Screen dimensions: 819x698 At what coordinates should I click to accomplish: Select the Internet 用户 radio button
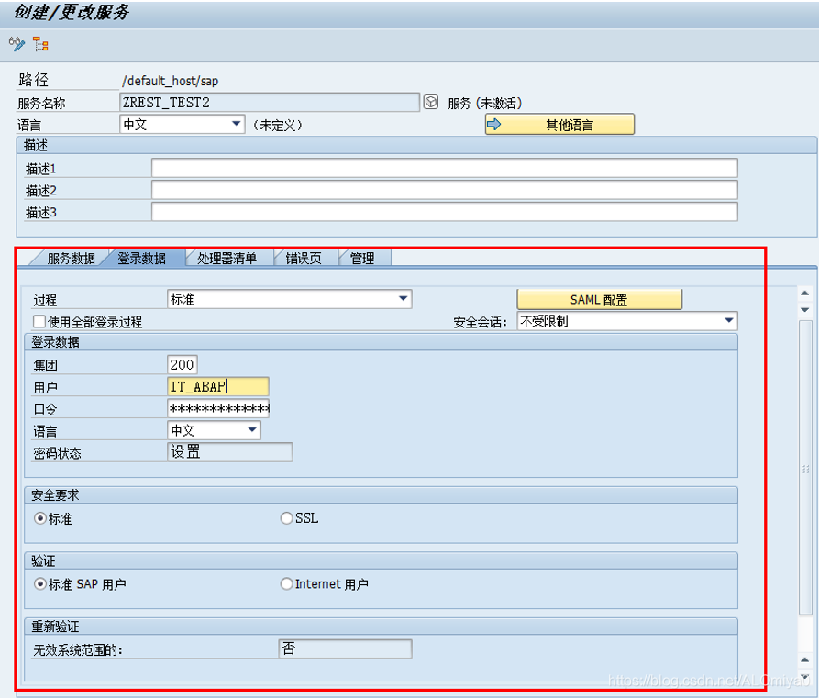[286, 583]
